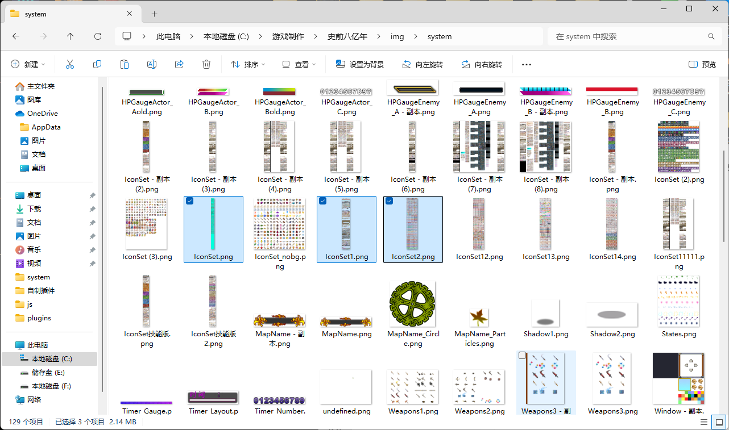Open the more options ellipsis menu
729x430 pixels.
pyautogui.click(x=527, y=64)
